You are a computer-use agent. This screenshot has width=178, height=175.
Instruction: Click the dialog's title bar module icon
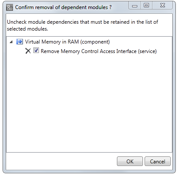pos(10,7)
